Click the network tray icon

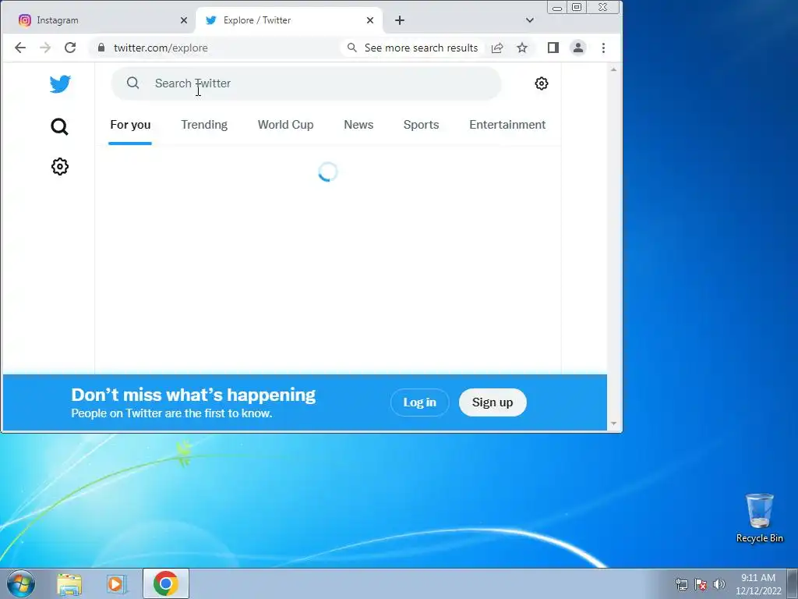[681, 584]
